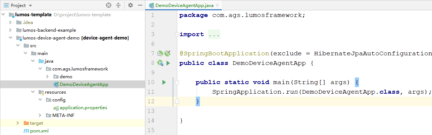Click the resources folder icon
The image size is (432, 135).
click(41, 92)
